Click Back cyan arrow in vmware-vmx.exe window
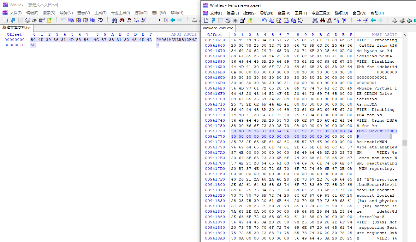 coord(373,20)
